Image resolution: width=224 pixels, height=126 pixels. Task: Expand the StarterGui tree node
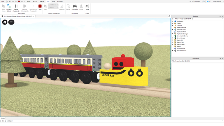point(173,40)
